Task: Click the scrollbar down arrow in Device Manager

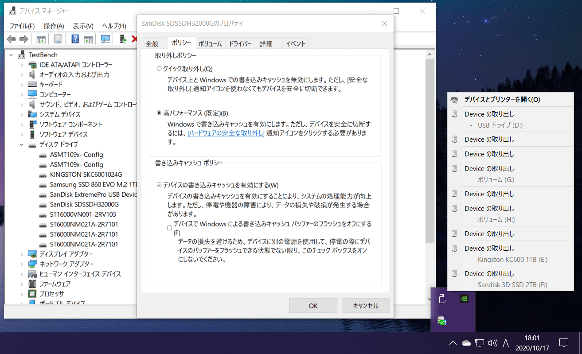Action: point(430,299)
